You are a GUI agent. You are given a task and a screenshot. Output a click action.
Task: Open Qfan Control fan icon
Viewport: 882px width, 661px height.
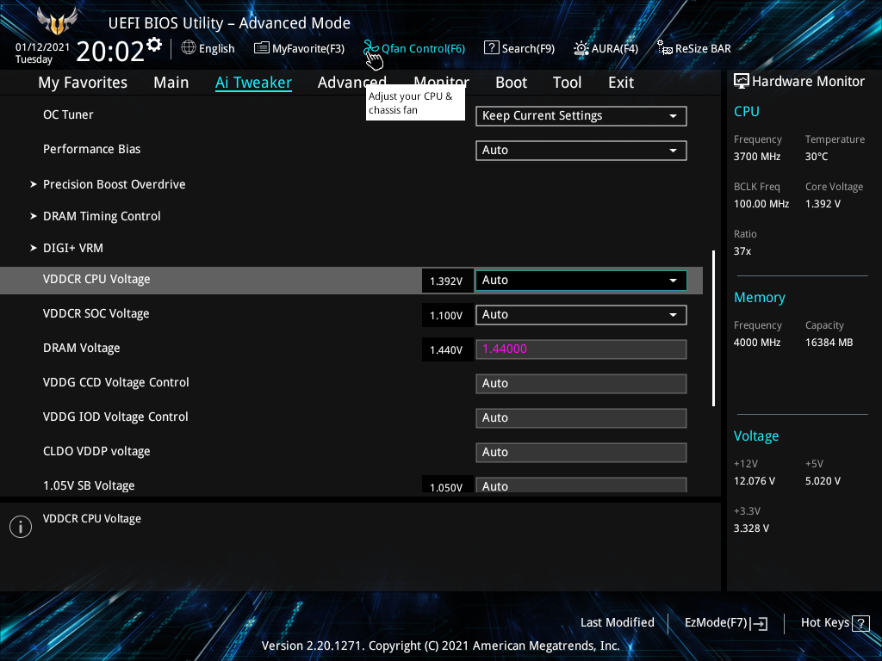coord(371,48)
